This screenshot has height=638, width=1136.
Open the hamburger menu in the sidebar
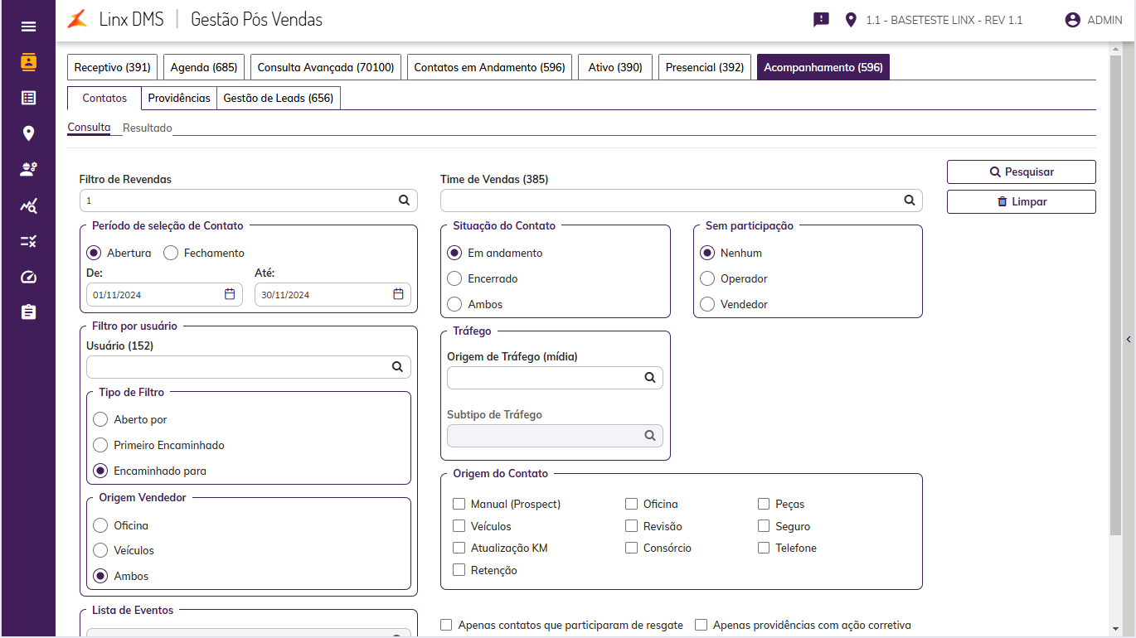click(28, 27)
